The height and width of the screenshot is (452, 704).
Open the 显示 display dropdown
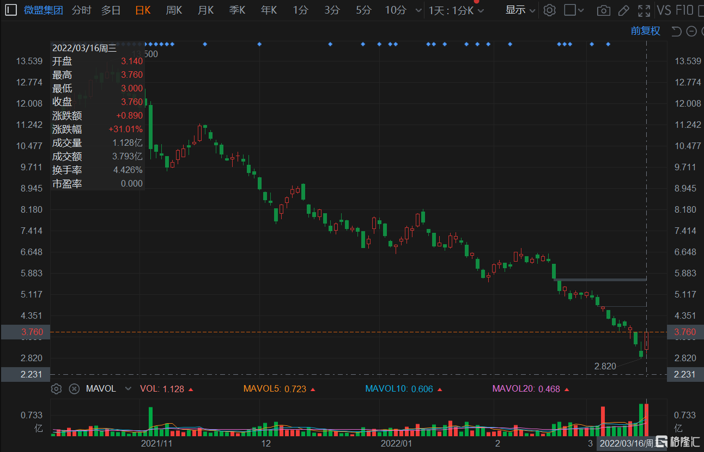tap(520, 10)
